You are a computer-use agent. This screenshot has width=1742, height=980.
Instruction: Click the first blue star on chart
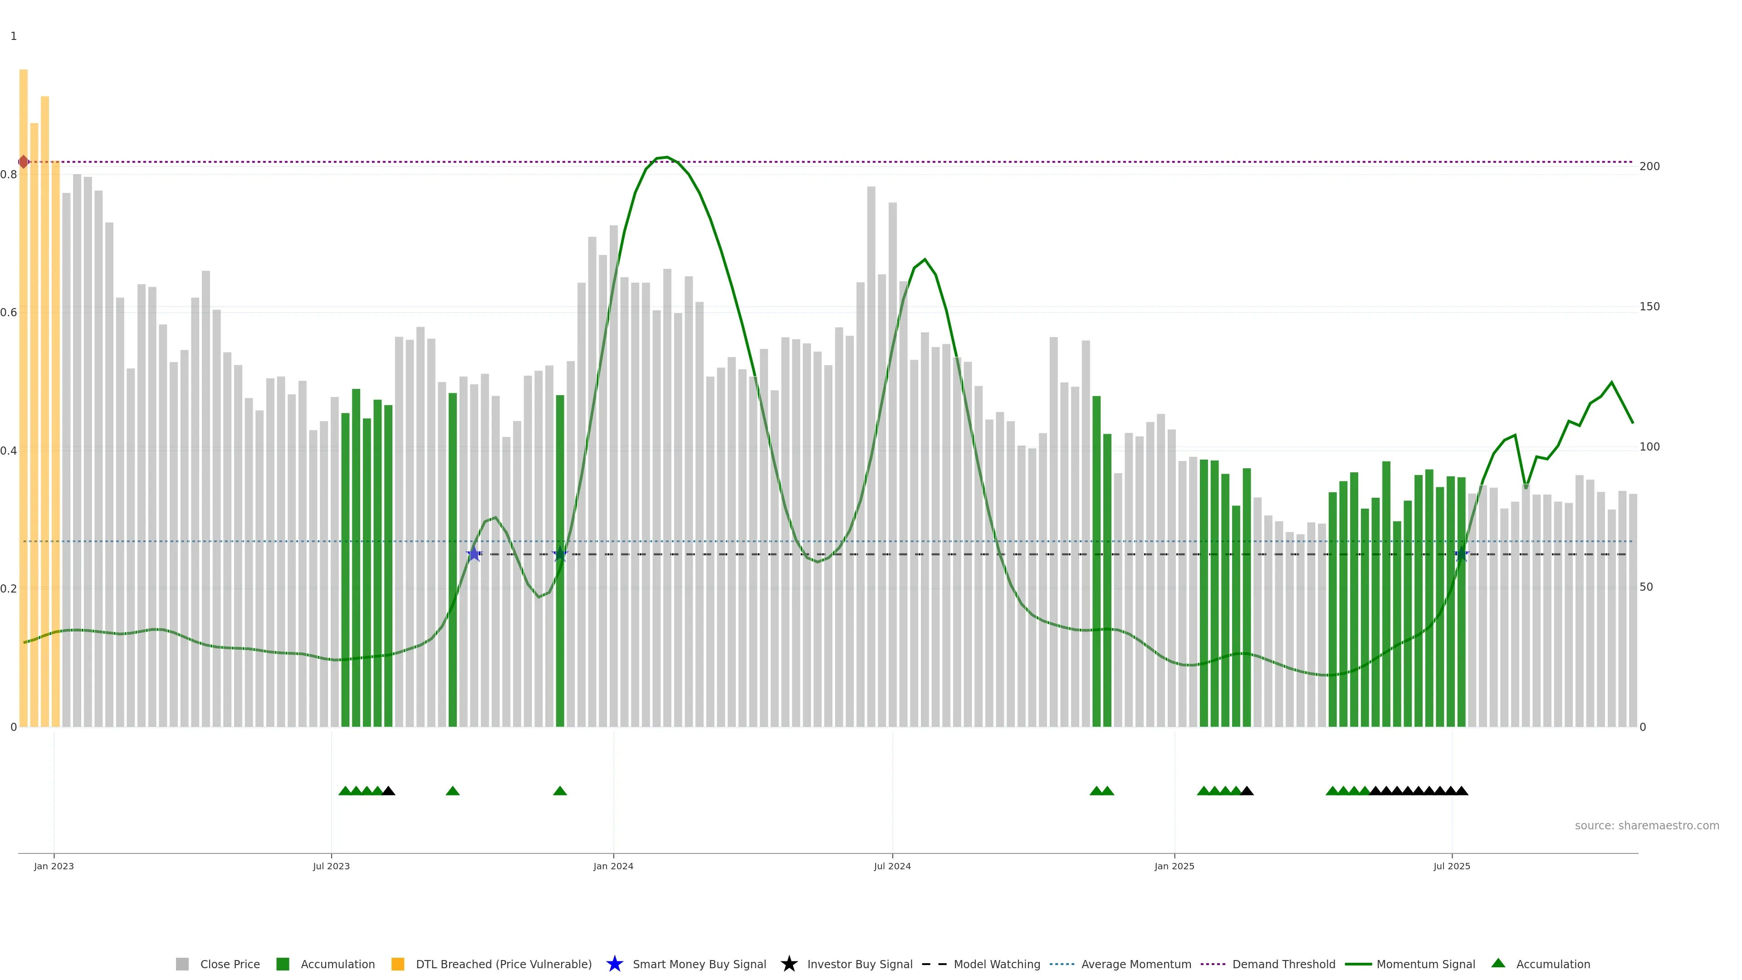(474, 554)
